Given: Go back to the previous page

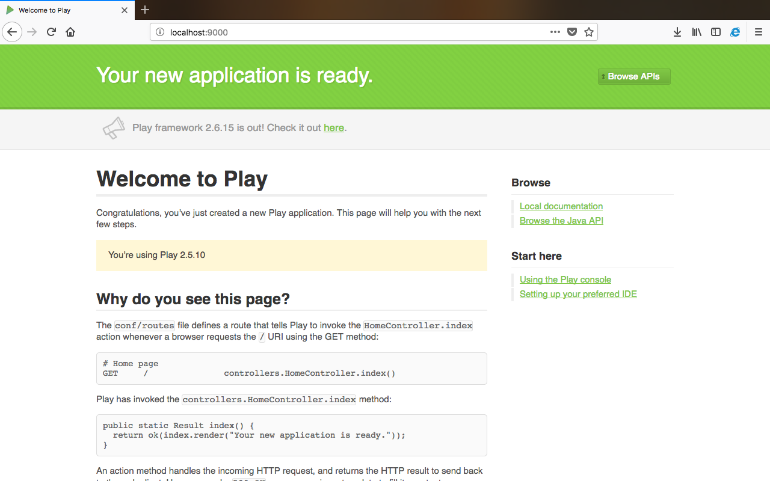Looking at the screenshot, I should 12,32.
